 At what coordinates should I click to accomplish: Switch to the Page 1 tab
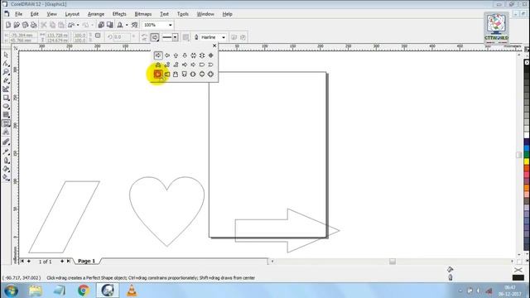86,262
